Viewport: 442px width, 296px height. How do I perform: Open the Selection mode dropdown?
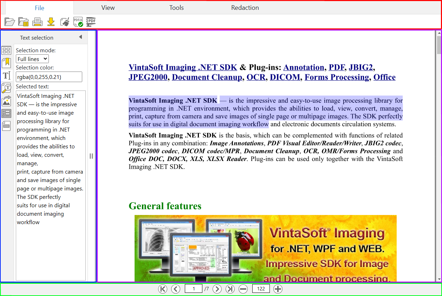point(32,59)
